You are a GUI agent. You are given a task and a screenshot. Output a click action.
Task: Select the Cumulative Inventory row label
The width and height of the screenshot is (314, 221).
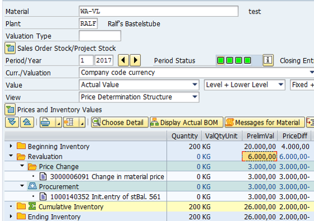(71, 206)
